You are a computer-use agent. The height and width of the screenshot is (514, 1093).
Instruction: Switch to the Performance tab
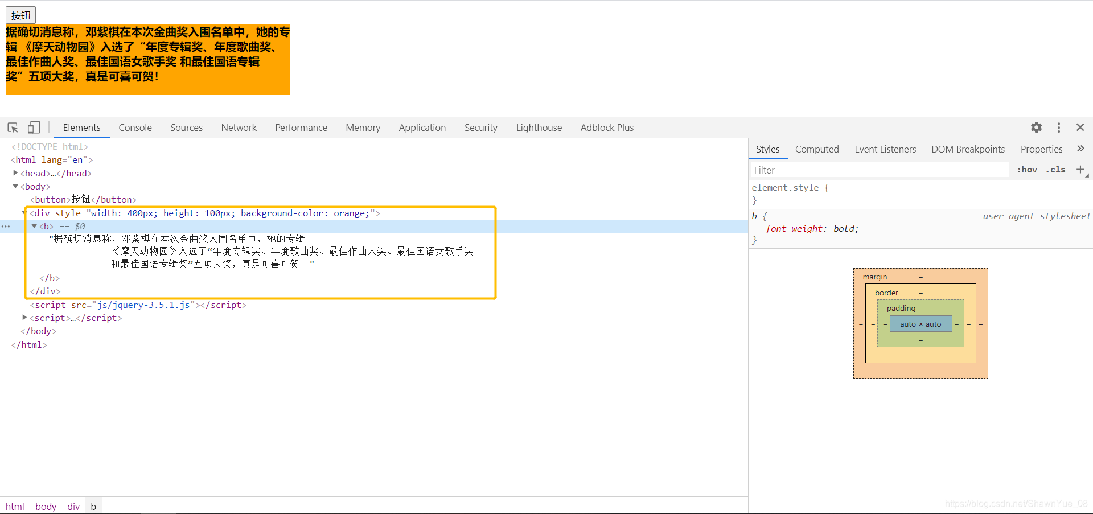coord(301,128)
